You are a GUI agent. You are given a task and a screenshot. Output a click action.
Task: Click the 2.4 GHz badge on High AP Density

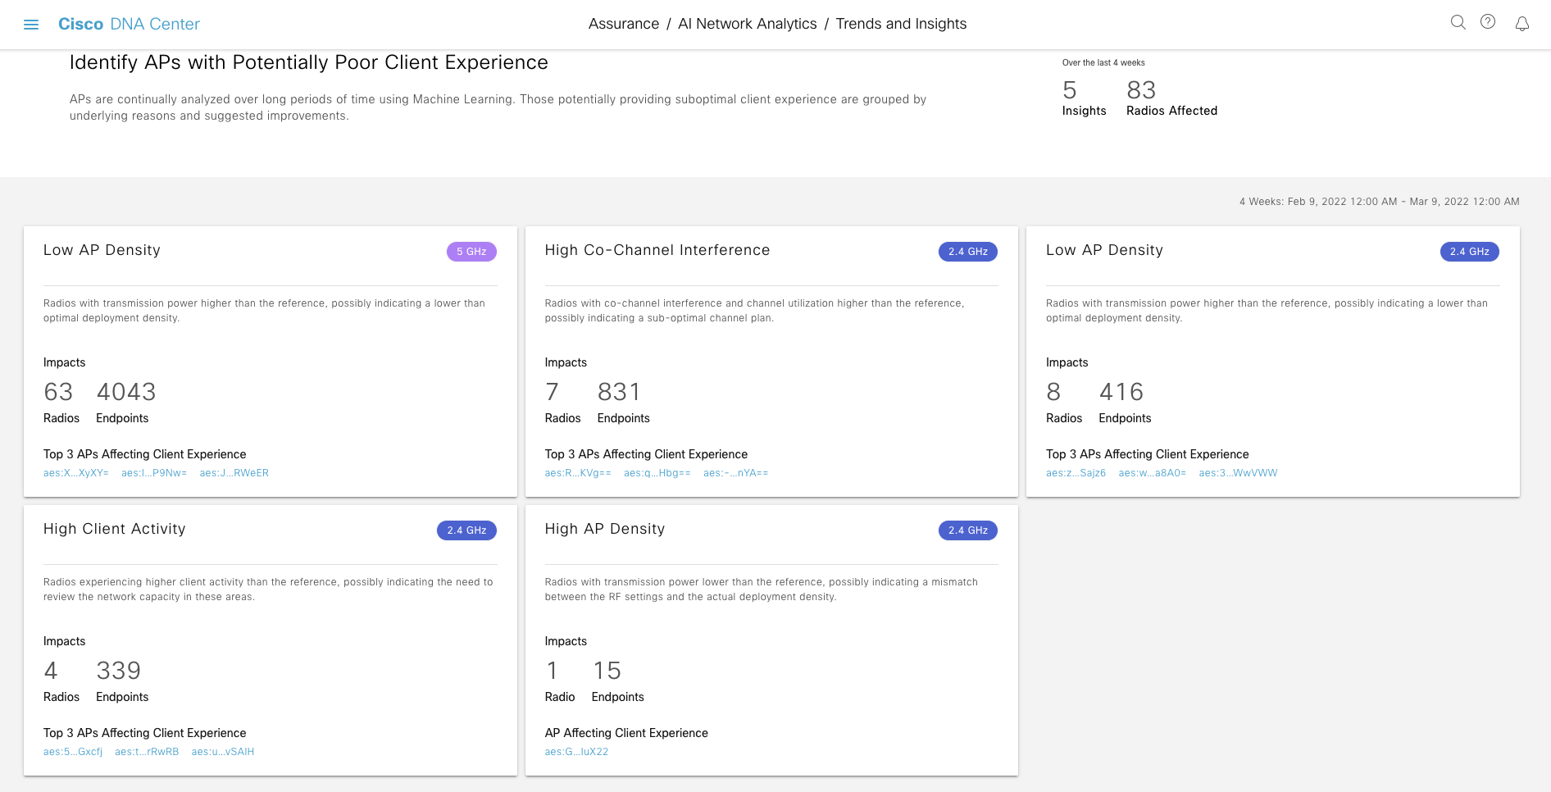click(968, 530)
